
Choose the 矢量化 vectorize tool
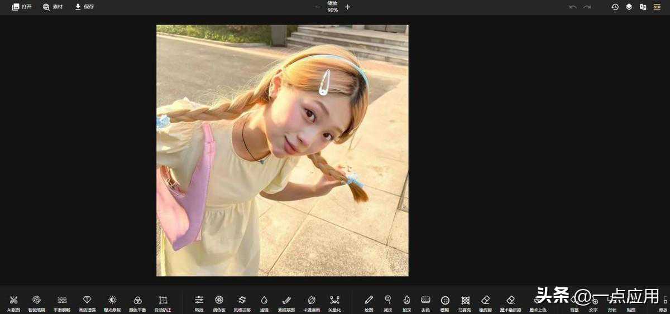pos(334,303)
